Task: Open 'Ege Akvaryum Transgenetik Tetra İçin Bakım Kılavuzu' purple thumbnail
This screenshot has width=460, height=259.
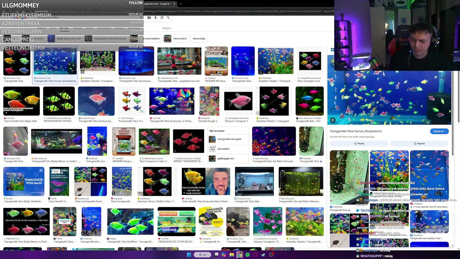Action: [274, 141]
